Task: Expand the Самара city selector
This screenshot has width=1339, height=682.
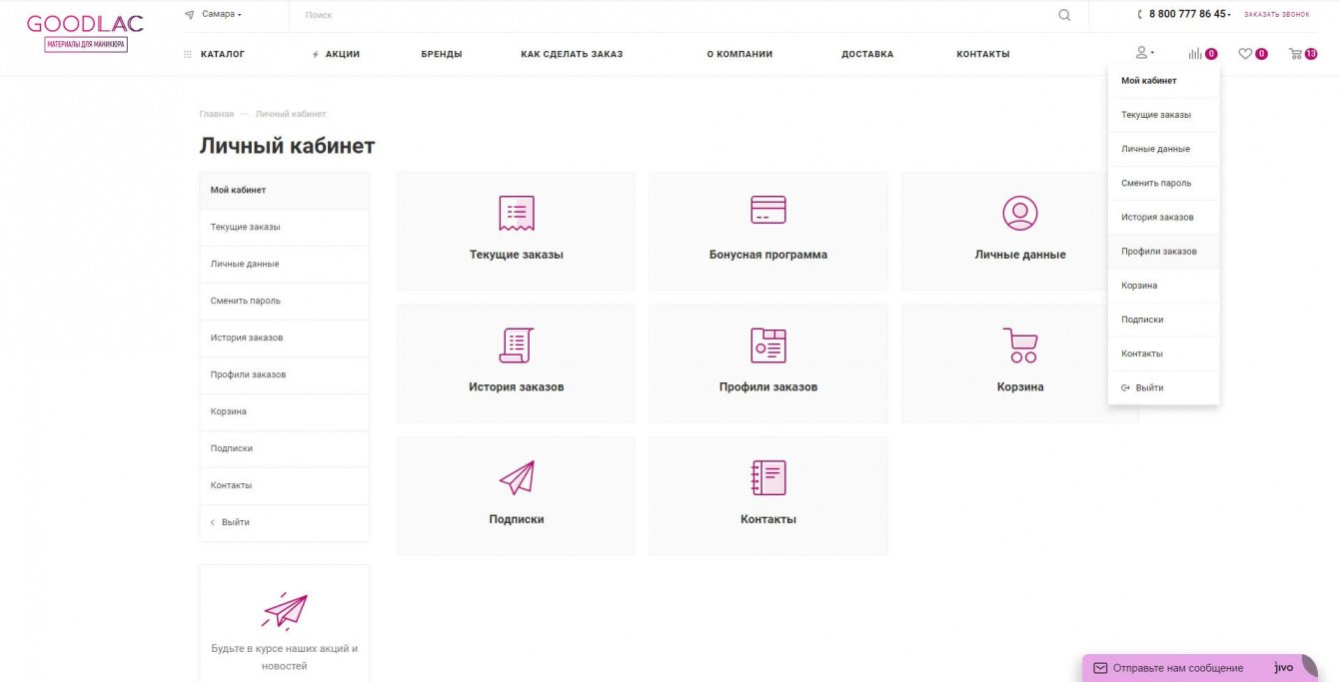Action: click(222, 15)
